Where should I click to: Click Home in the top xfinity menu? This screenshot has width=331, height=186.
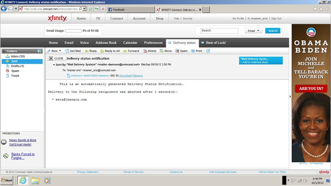81,18
